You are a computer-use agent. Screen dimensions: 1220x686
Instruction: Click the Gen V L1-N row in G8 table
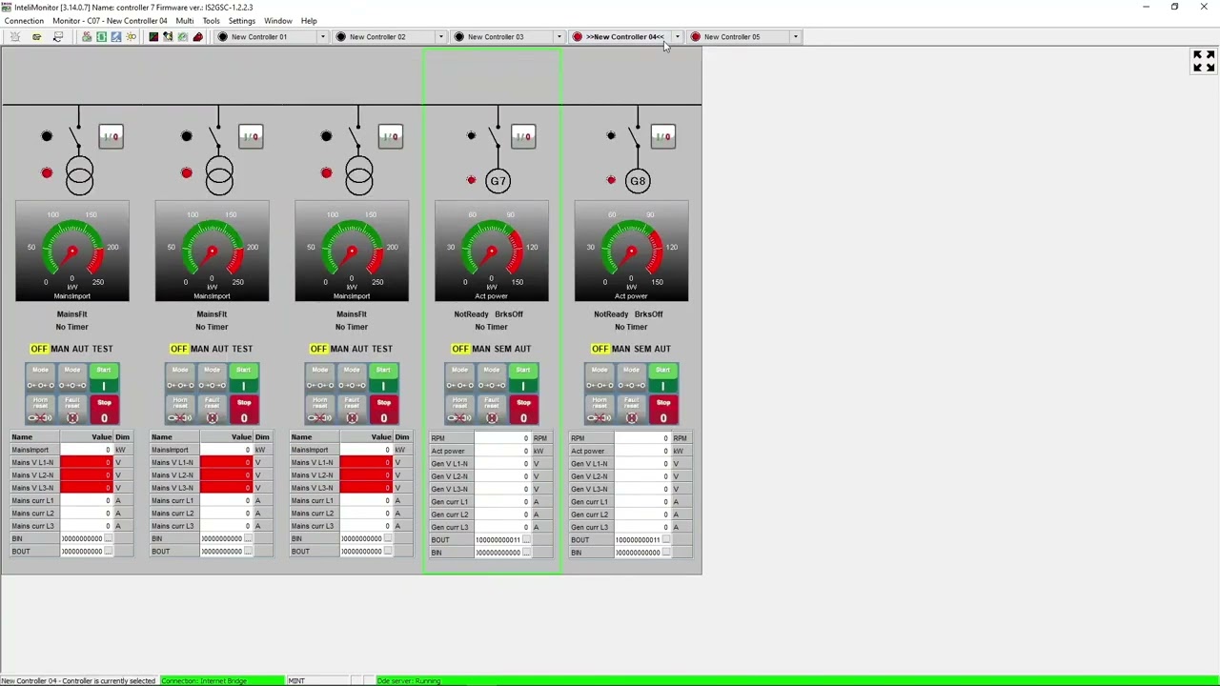pyautogui.click(x=631, y=463)
